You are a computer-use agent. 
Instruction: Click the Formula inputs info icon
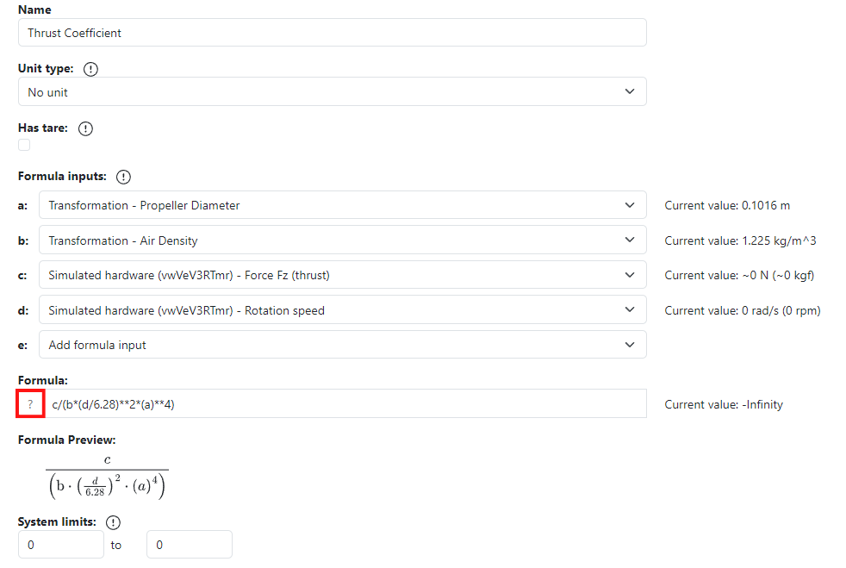point(123,176)
